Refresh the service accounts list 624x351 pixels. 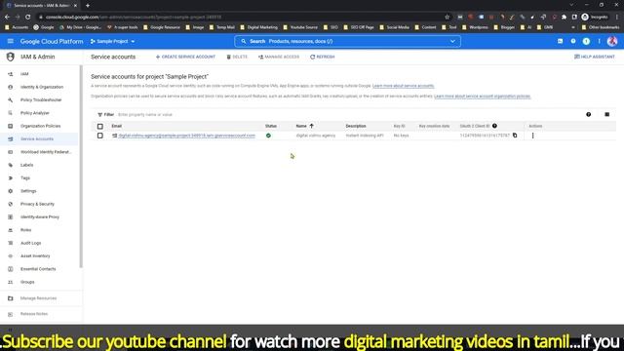click(323, 57)
